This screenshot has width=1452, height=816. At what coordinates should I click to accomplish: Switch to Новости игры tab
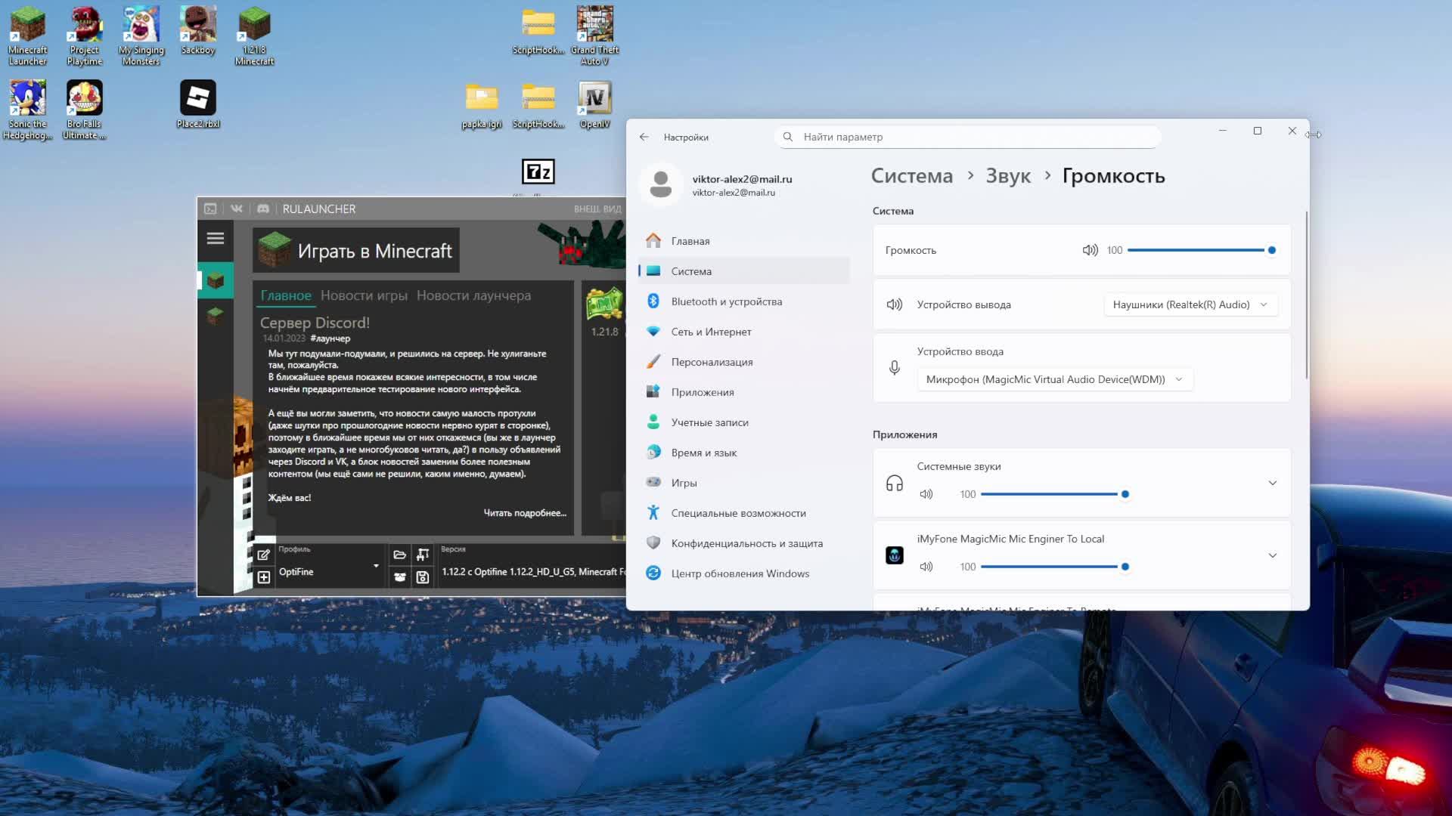[364, 295]
